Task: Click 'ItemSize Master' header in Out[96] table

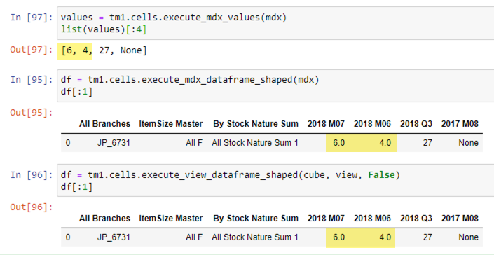Action: [x=171, y=218]
